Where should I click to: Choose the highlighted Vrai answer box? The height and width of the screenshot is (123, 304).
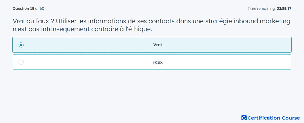point(152,45)
